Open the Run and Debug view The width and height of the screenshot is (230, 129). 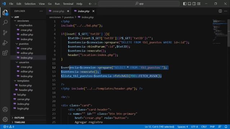click(5, 43)
